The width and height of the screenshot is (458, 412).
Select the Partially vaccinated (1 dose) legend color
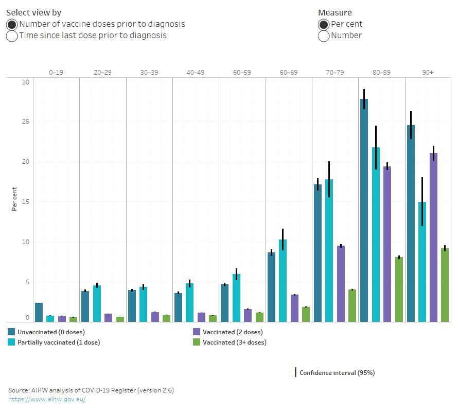11,342
